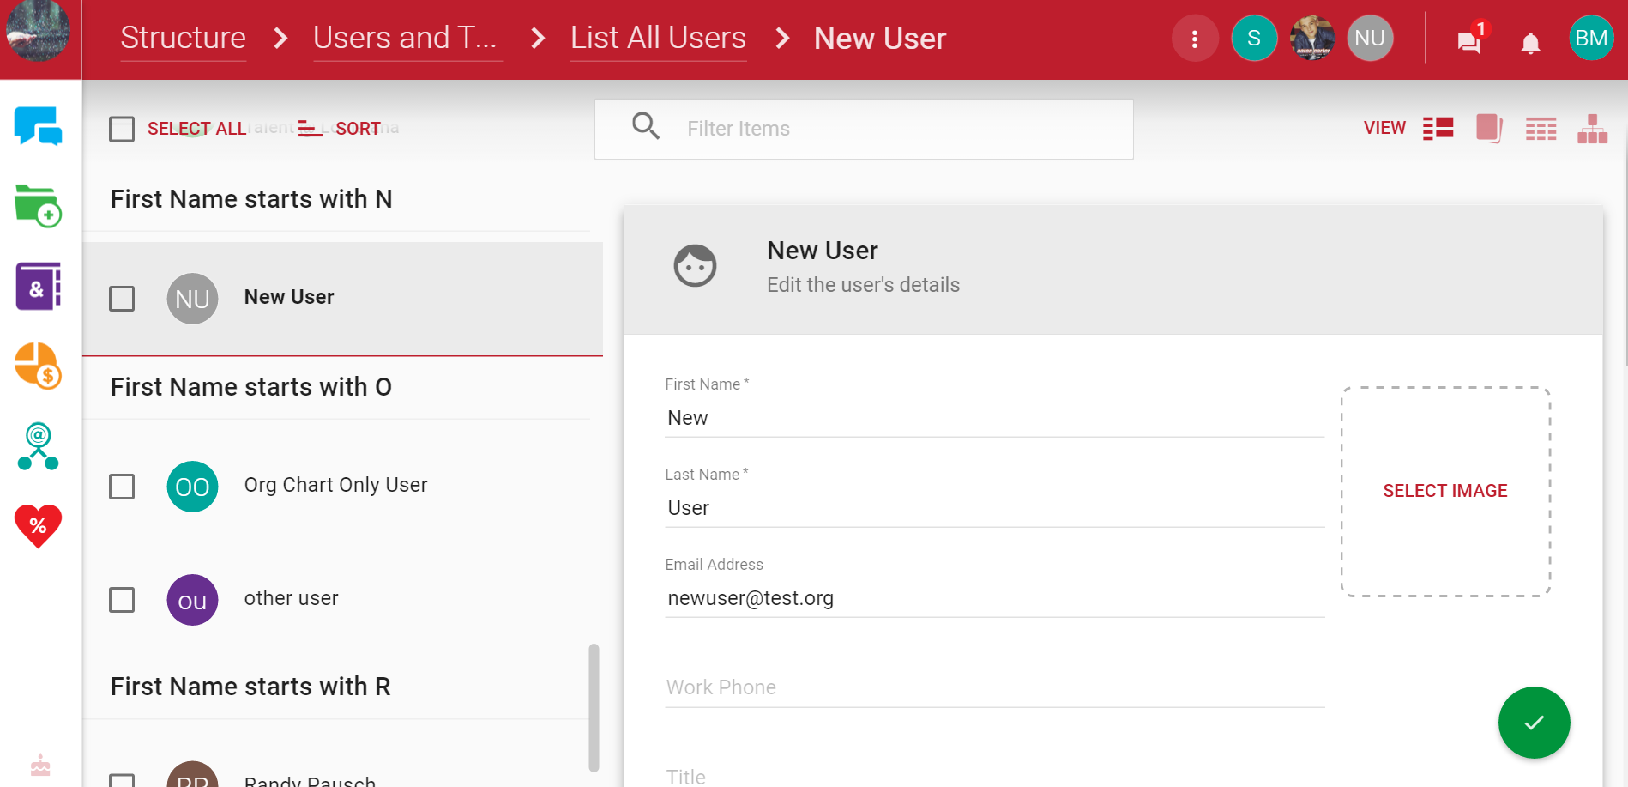Open the purple address book sidebar icon

tap(38, 286)
